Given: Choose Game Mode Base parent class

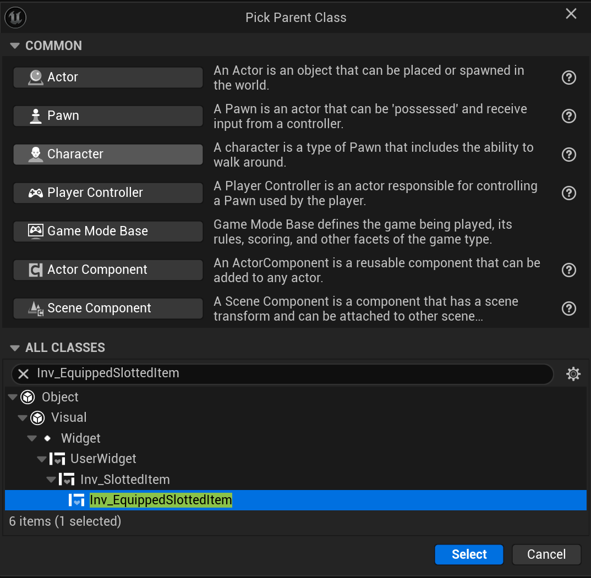Looking at the screenshot, I should (x=108, y=232).
